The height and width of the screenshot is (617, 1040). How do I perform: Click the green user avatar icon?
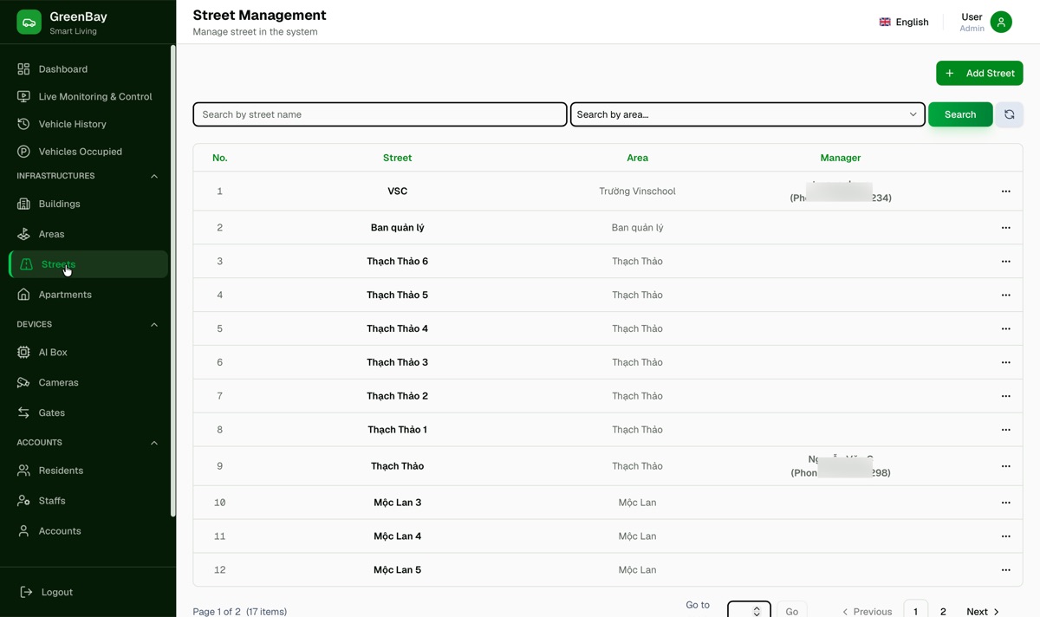[x=1001, y=23]
